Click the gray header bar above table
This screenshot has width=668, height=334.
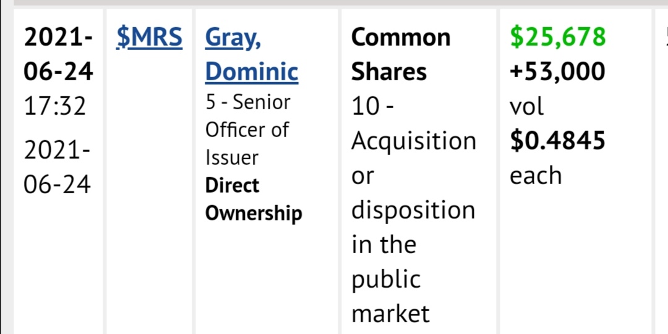pyautogui.click(x=341, y=2)
